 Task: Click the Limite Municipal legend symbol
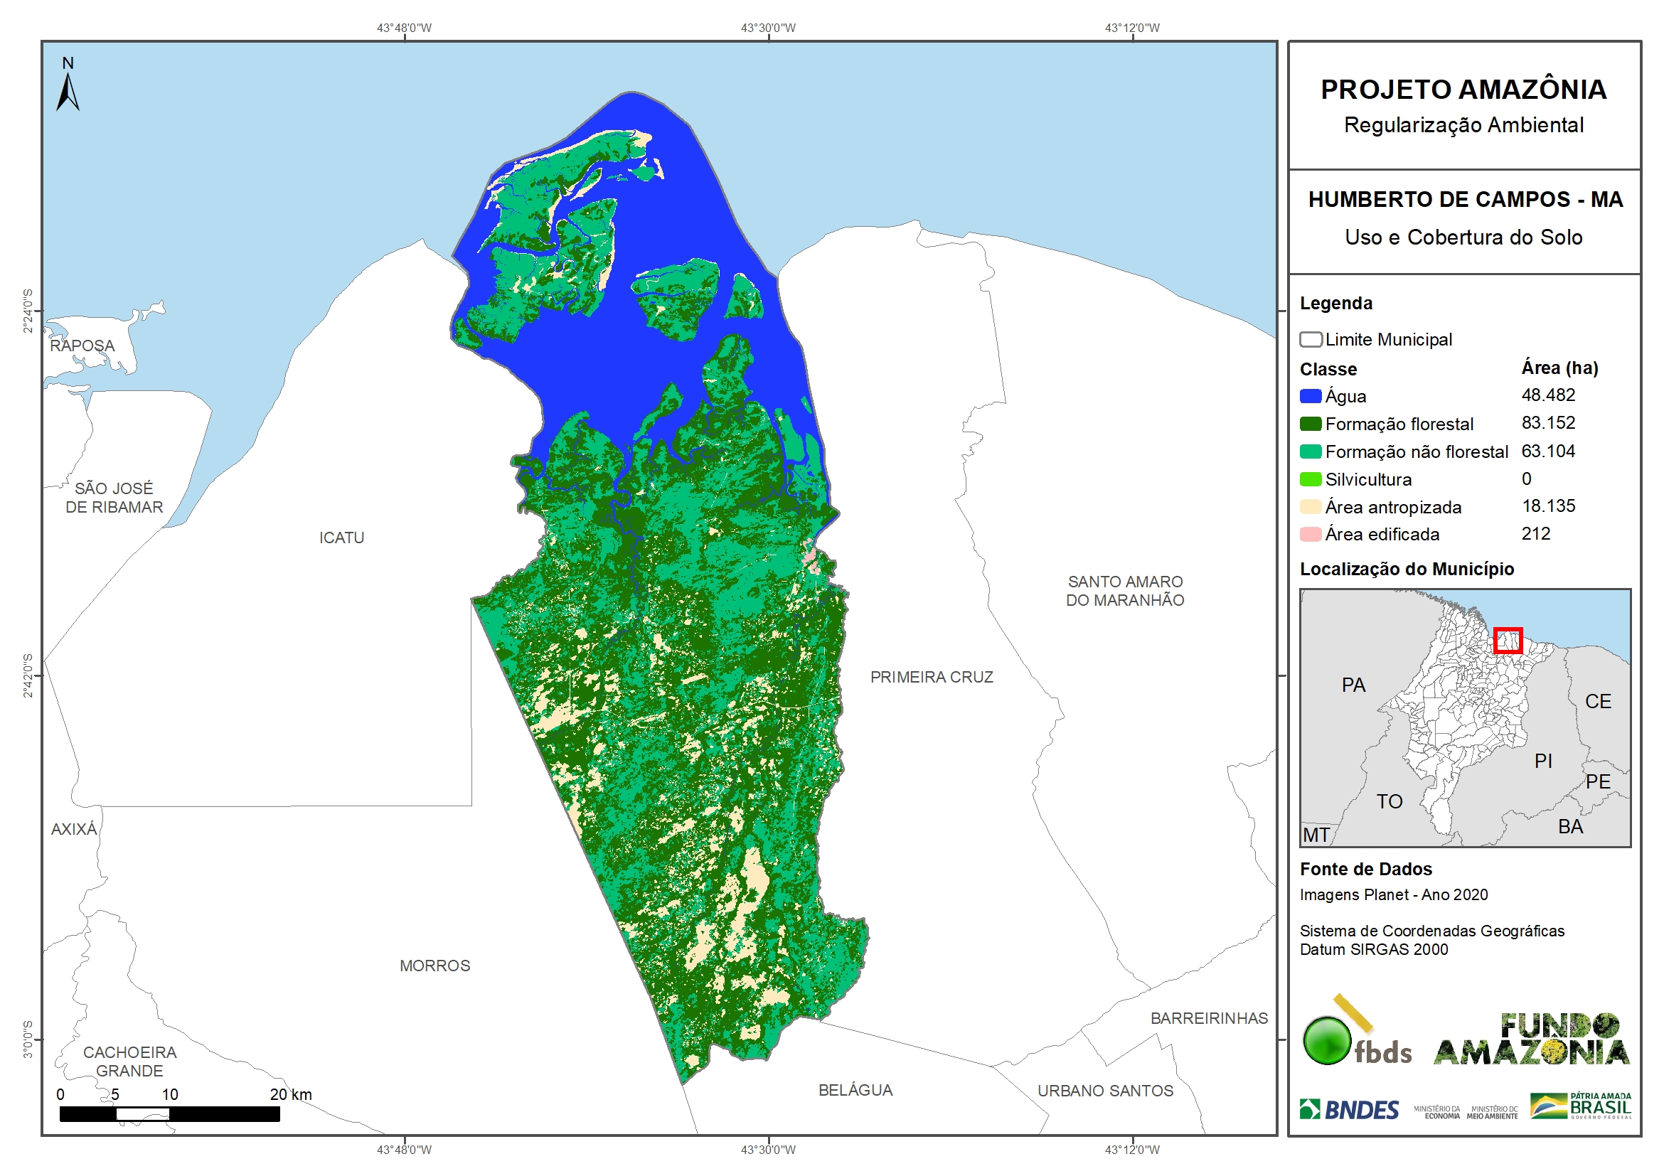[x=1311, y=339]
